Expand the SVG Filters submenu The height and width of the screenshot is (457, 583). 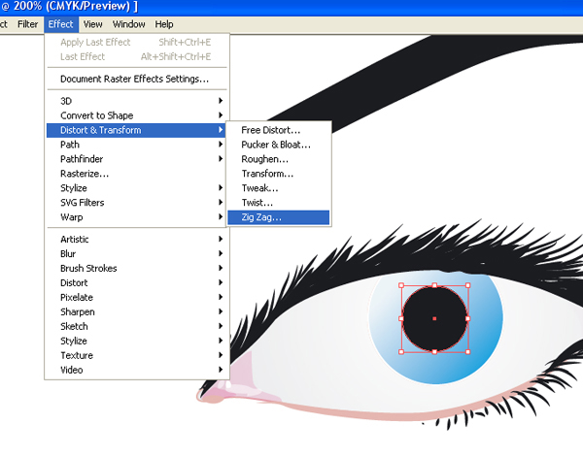tap(137, 203)
